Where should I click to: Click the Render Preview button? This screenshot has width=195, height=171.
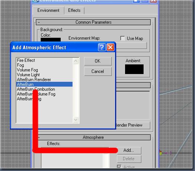[133, 125]
